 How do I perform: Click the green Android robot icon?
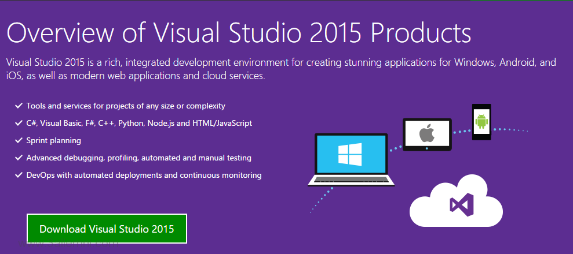pyautogui.click(x=481, y=122)
